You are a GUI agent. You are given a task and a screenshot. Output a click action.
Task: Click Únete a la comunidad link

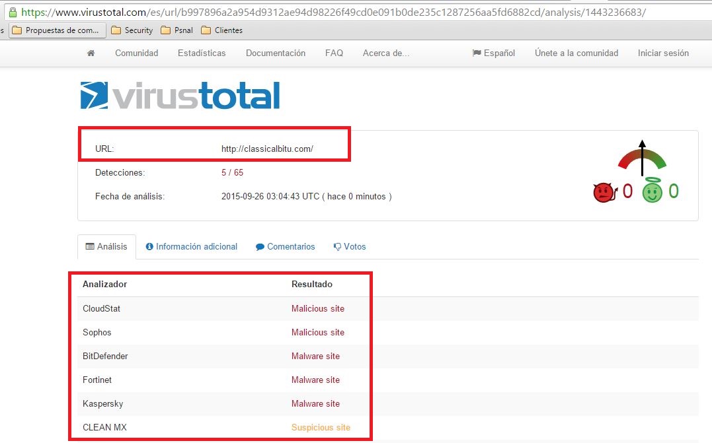576,53
